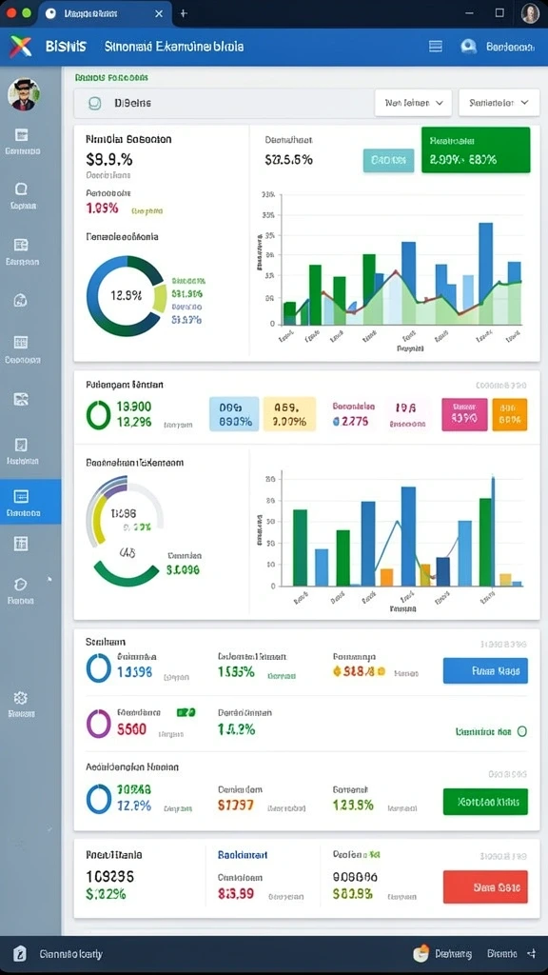Open a new browser tab with plus icon

184,13
